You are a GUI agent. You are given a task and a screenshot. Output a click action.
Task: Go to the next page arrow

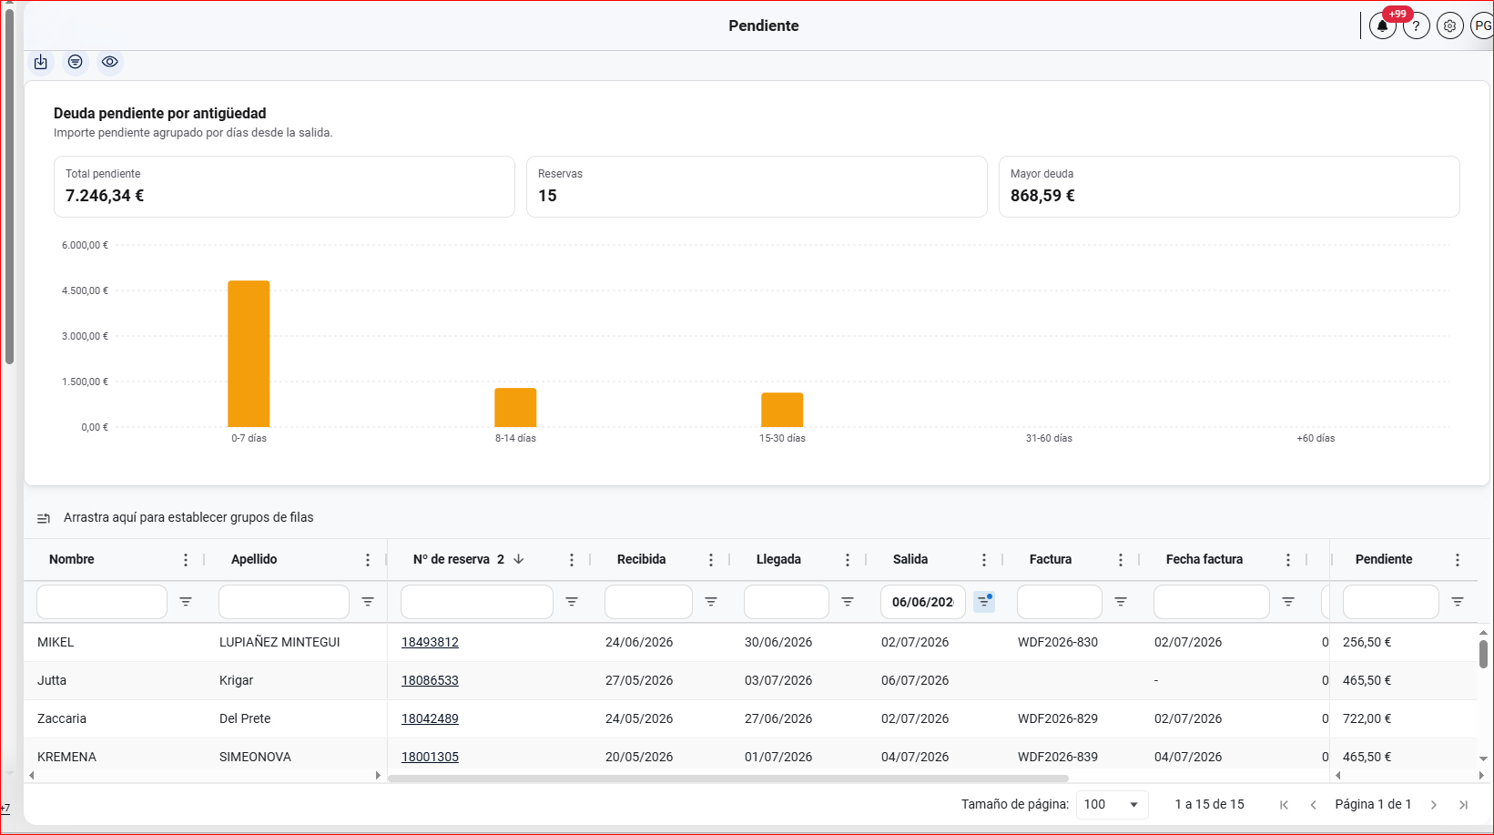(x=1434, y=805)
